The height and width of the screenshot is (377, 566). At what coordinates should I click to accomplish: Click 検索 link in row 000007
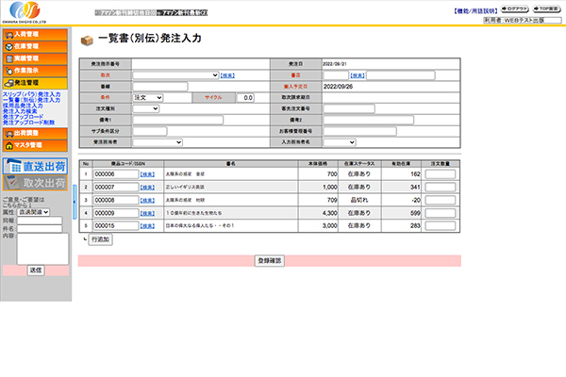[x=147, y=188]
